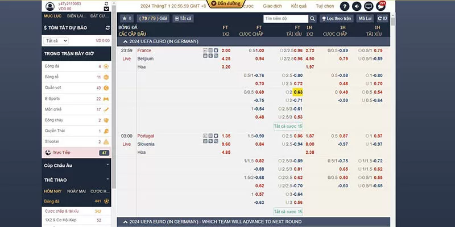Refresh the bet summary panel

[x=107, y=27]
